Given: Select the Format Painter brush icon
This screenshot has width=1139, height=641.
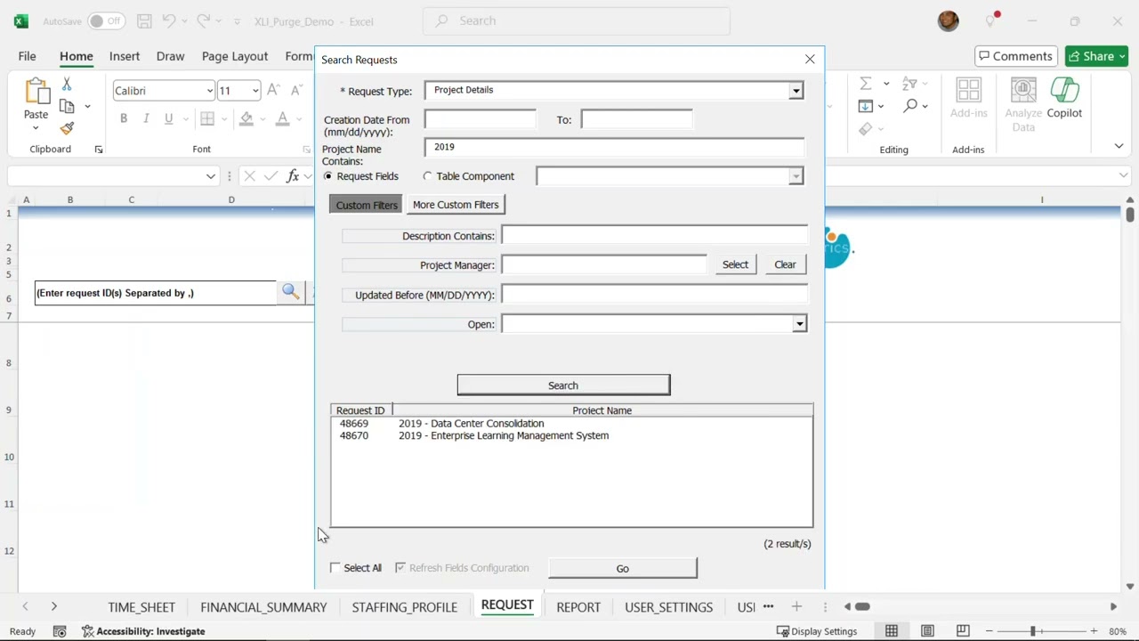Looking at the screenshot, I should [x=67, y=128].
